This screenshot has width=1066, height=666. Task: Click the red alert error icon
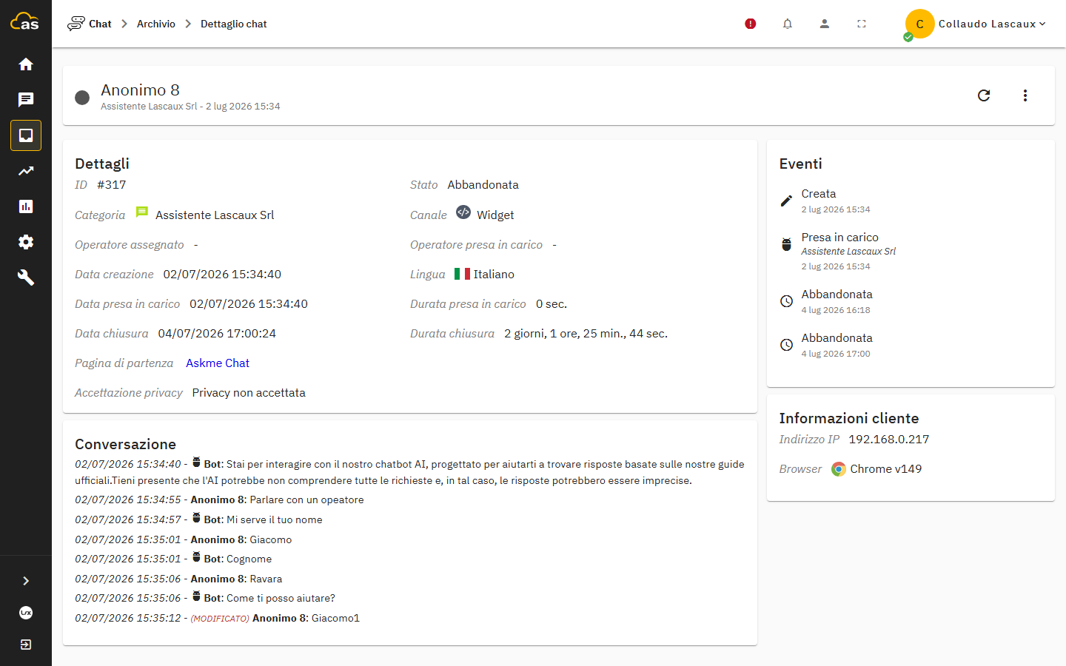click(751, 24)
